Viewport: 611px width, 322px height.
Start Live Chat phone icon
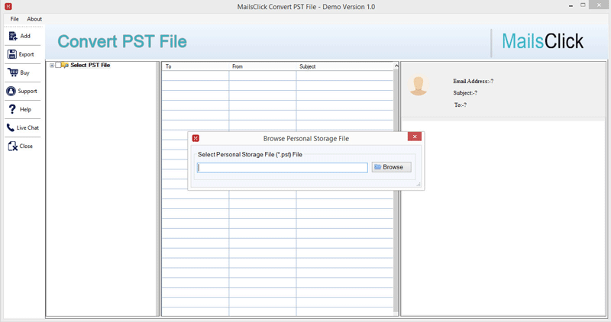11,127
